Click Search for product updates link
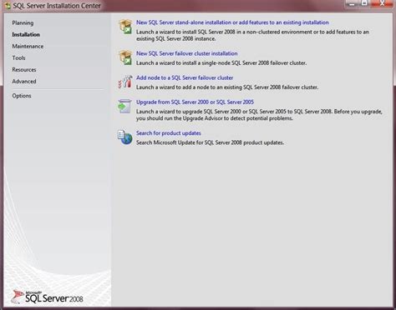Screen dimensions: 396x310 pos(169,133)
